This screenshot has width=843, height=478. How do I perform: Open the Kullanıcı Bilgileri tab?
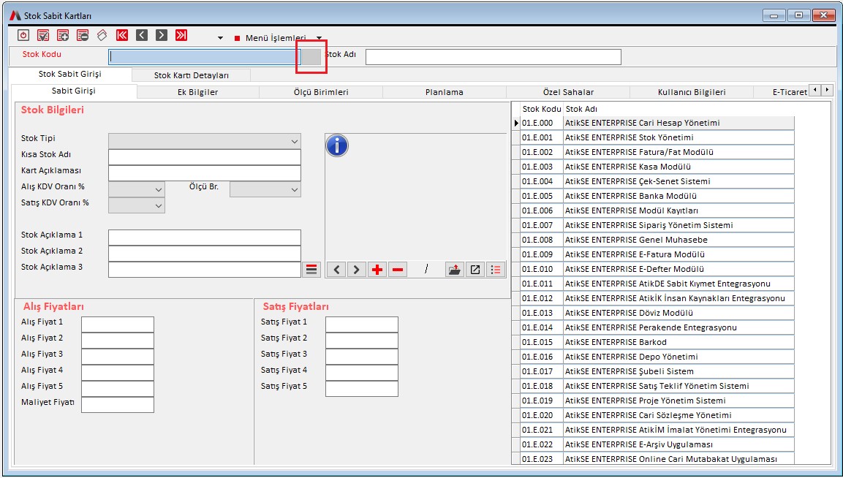[692, 92]
